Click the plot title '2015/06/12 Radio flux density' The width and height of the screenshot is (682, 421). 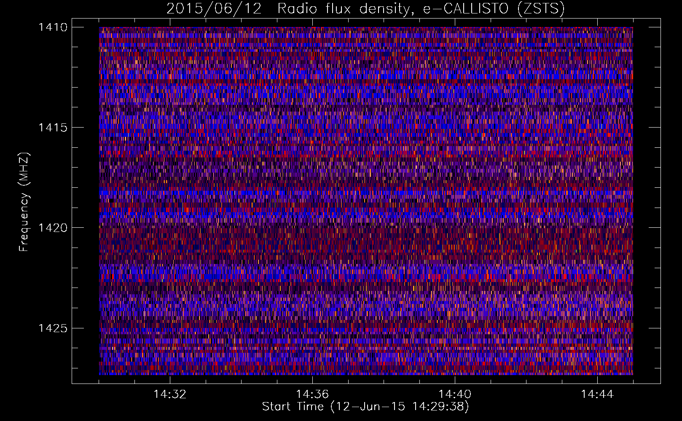[x=365, y=9]
